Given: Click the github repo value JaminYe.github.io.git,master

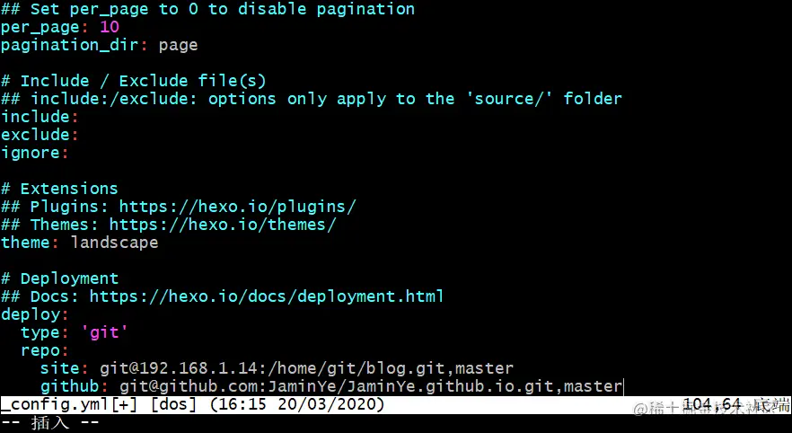Looking at the screenshot, I should (x=371, y=387).
